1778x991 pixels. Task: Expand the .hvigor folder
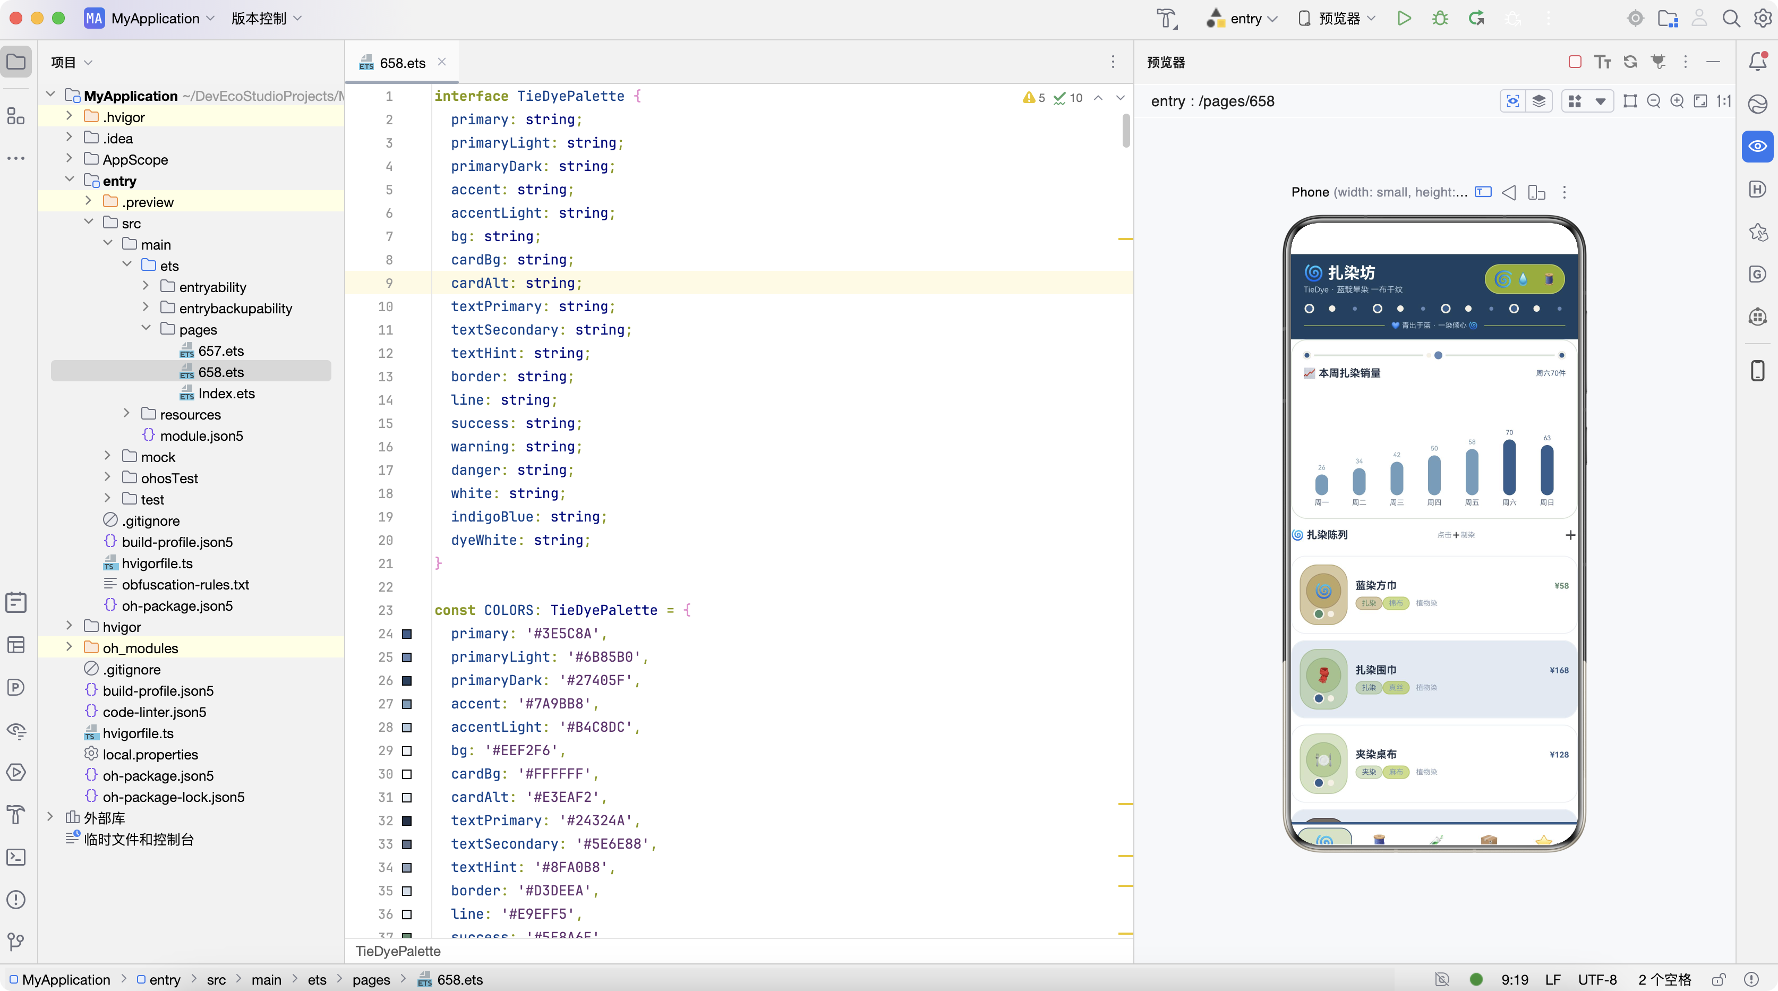pos(69,117)
